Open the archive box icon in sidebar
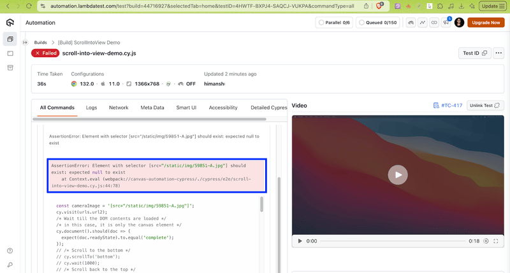The width and height of the screenshot is (510, 273). [10, 67]
